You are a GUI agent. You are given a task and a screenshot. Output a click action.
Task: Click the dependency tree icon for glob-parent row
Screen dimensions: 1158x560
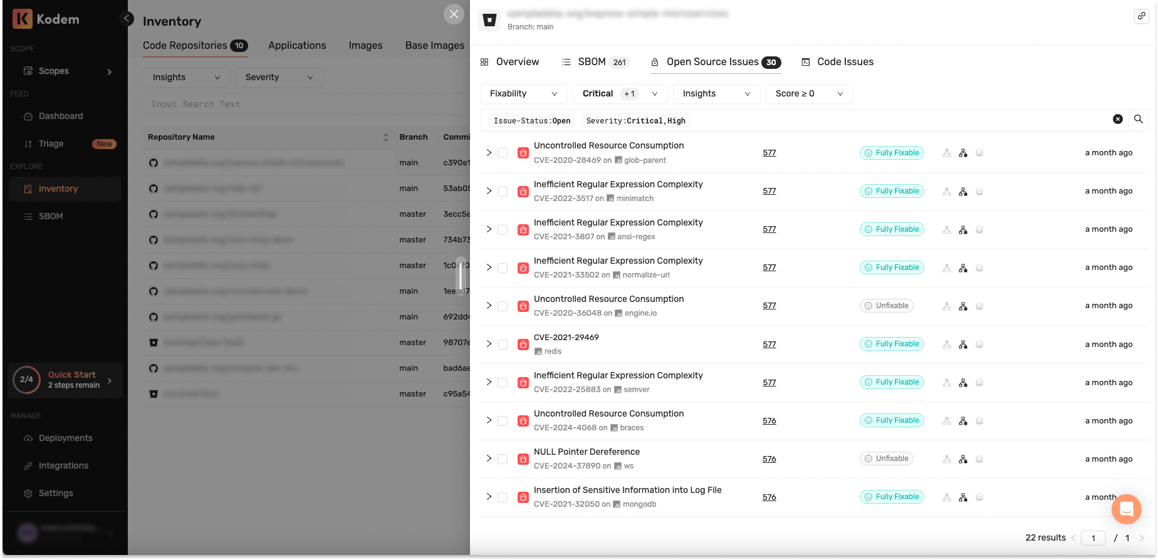pyautogui.click(x=963, y=153)
